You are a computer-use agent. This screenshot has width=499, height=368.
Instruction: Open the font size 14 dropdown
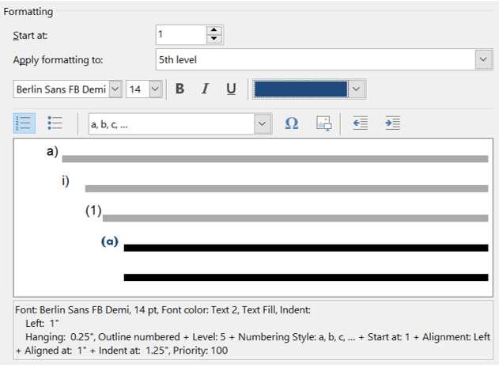(154, 89)
